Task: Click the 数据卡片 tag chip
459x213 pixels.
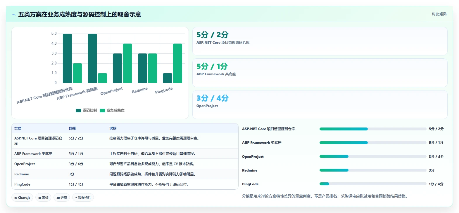Action: coord(83,198)
